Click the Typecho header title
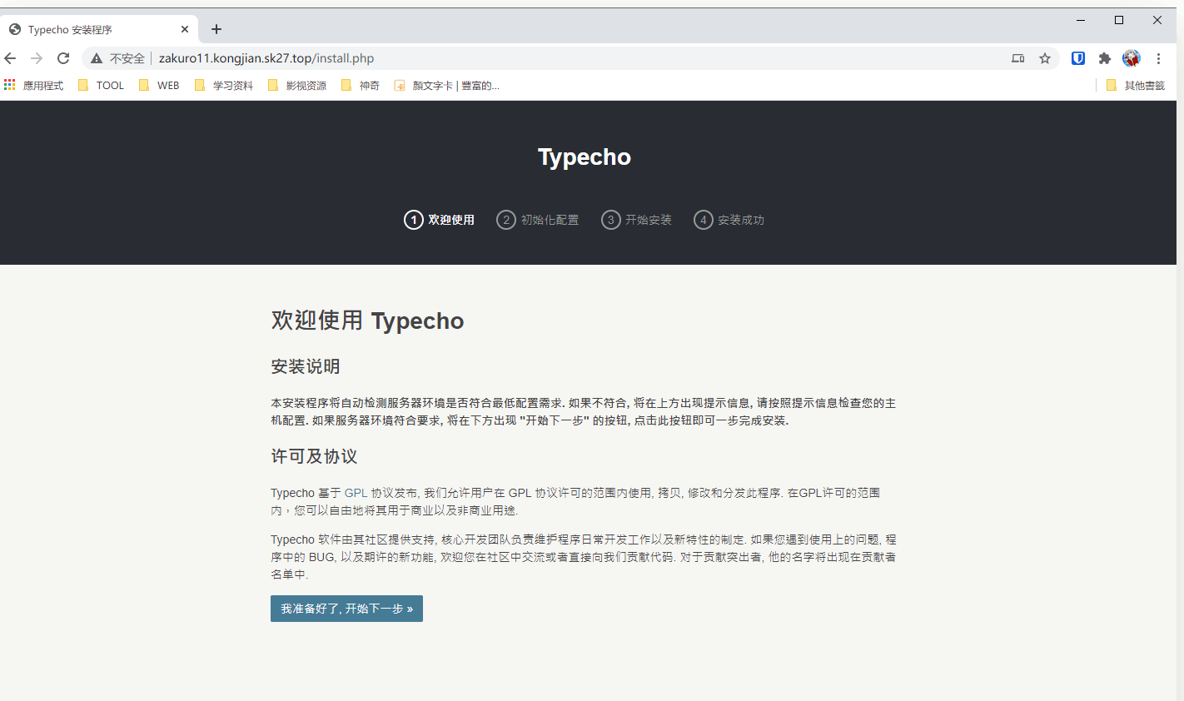The image size is (1184, 701). coord(585,157)
